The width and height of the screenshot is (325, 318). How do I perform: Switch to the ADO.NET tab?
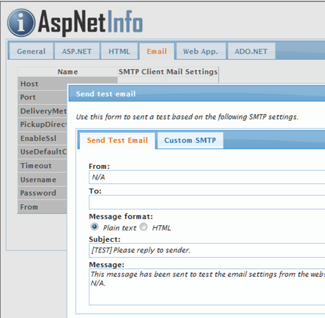(x=251, y=52)
